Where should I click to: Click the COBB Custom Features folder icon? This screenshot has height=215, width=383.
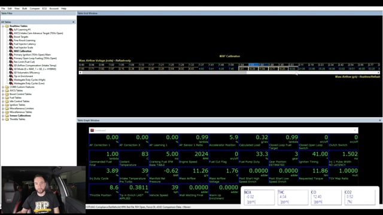tap(7, 87)
